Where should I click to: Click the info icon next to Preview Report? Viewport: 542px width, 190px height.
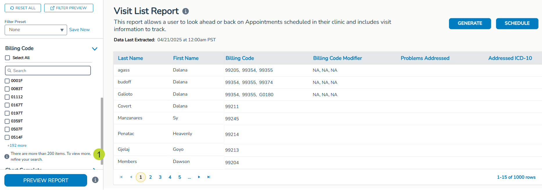(95, 180)
